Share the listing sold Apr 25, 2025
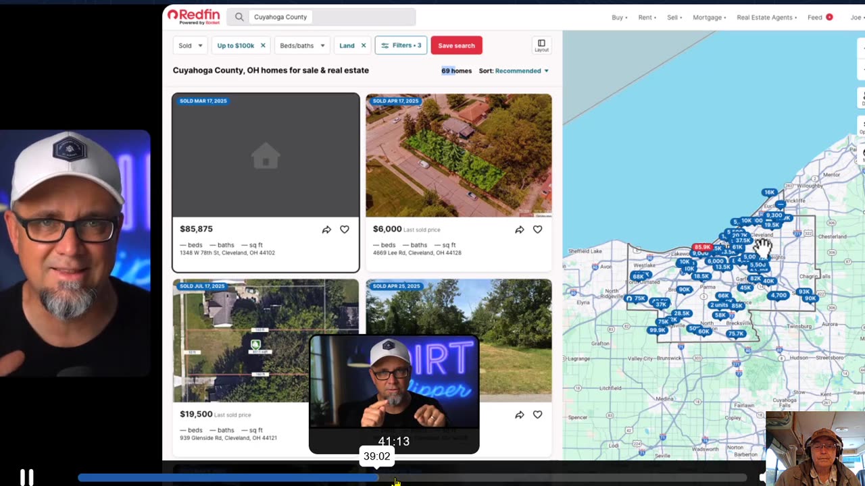 [x=519, y=415]
